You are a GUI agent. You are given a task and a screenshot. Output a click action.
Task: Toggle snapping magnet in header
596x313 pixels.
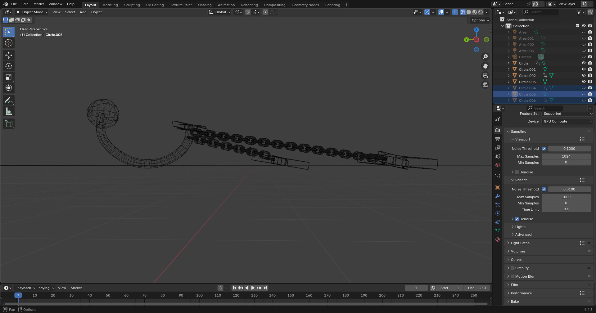248,12
